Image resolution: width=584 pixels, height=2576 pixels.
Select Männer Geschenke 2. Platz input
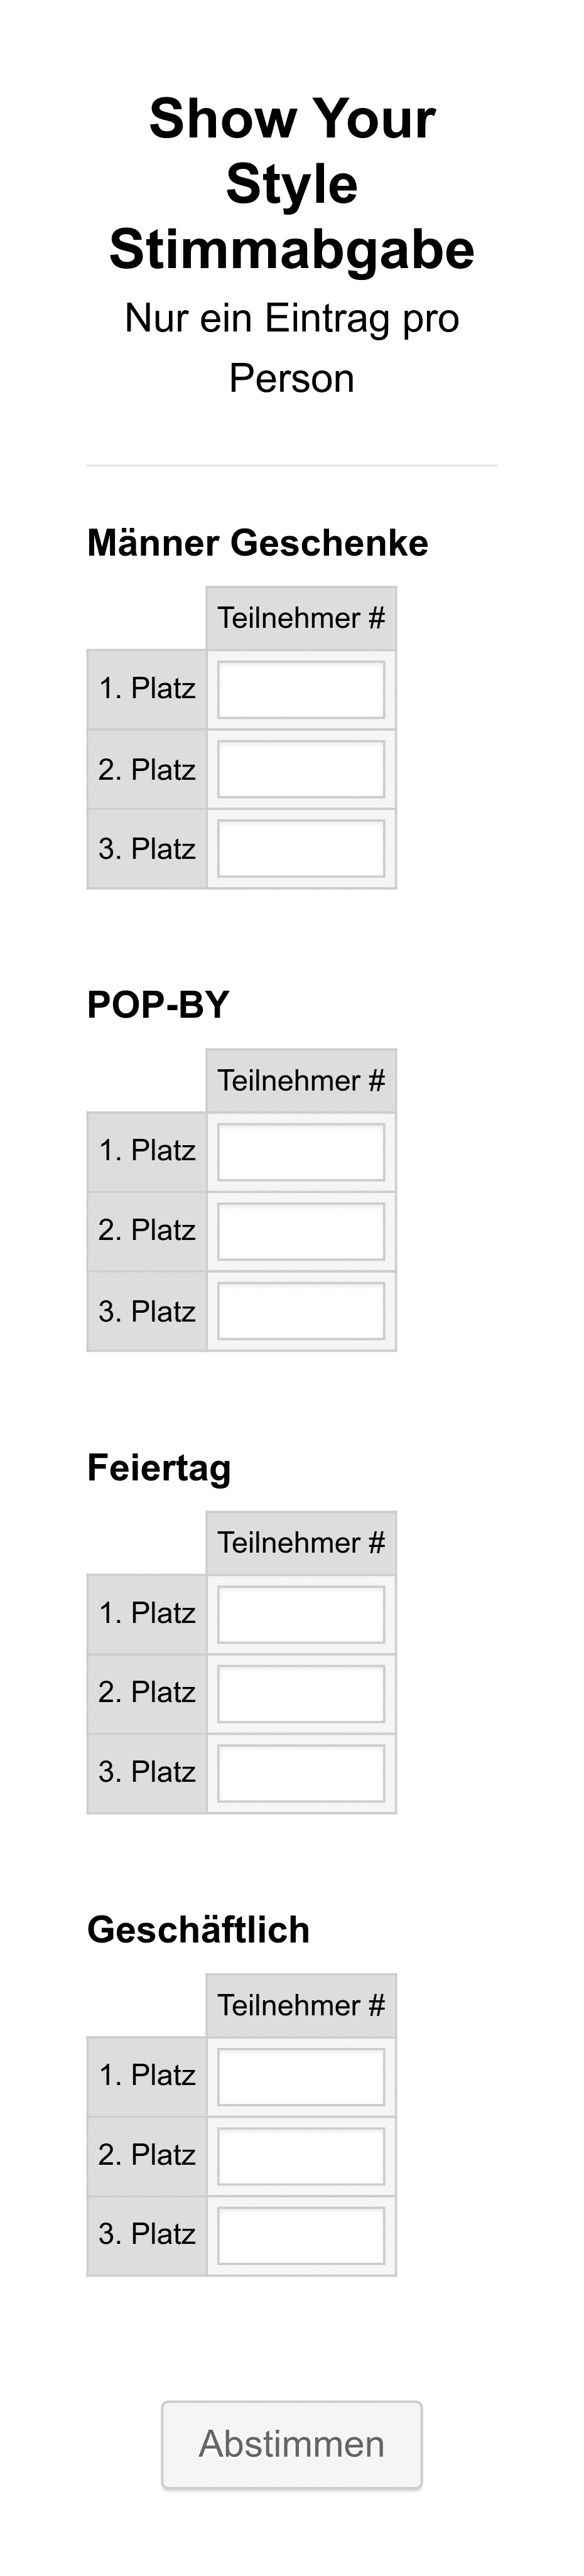(301, 769)
